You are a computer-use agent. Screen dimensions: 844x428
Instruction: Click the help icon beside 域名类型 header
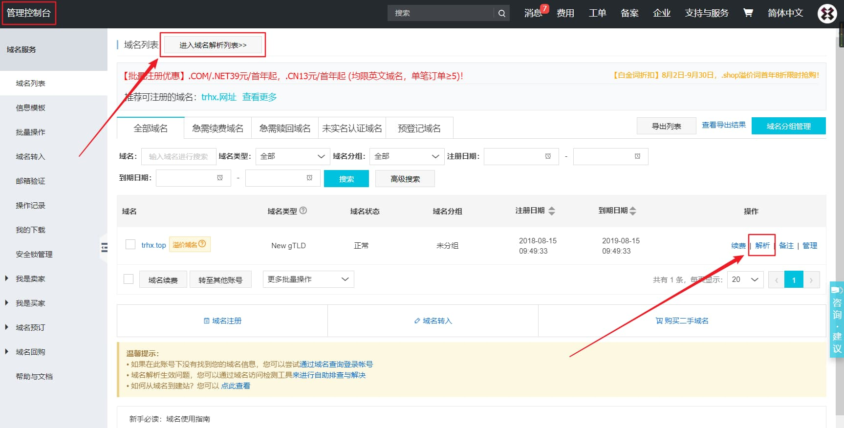(x=303, y=211)
